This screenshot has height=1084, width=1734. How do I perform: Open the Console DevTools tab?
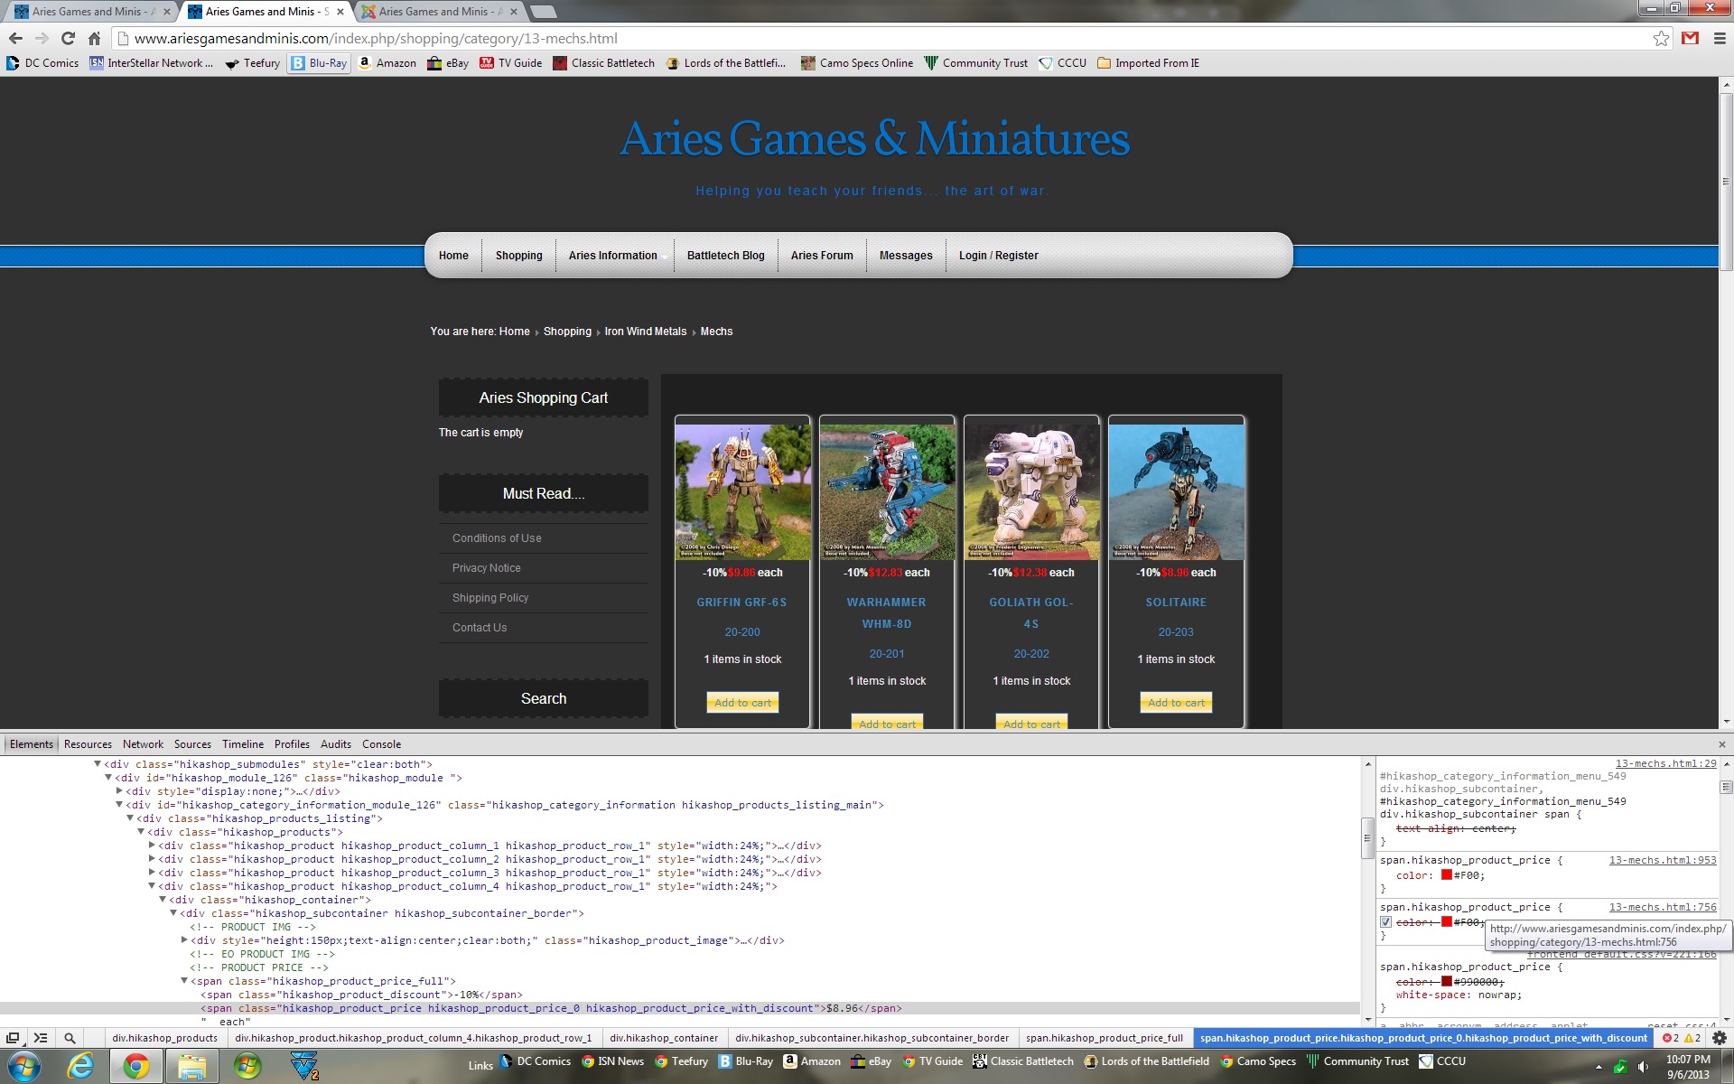(x=381, y=744)
